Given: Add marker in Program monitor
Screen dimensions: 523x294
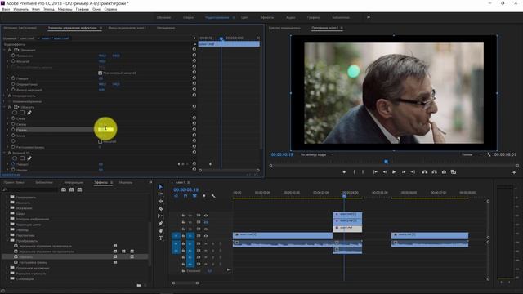Looking at the screenshot, I should [344, 172].
